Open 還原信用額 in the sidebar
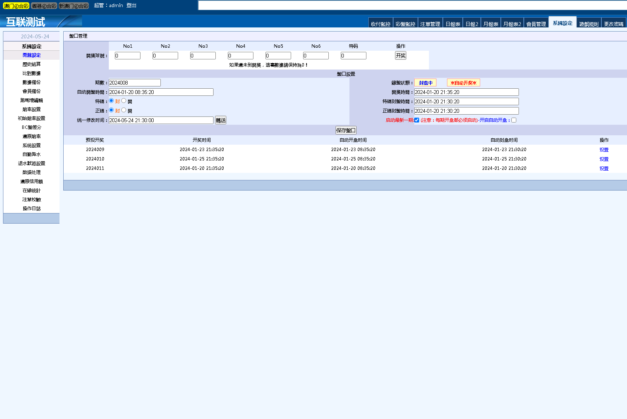 click(x=32, y=182)
